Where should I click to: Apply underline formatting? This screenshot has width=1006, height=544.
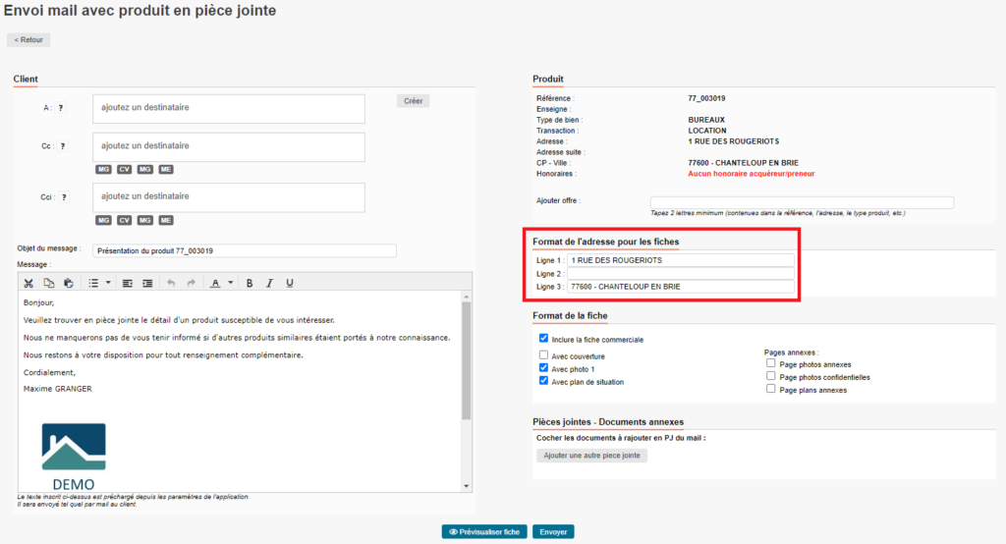[289, 283]
